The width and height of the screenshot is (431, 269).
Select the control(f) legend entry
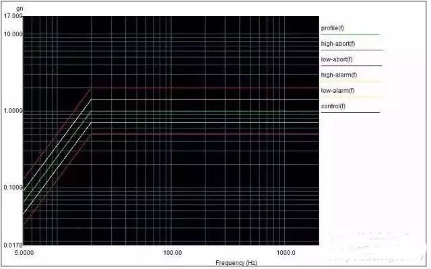[333, 106]
